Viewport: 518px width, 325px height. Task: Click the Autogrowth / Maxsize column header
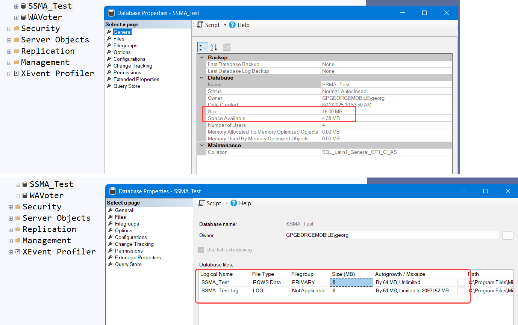(x=400, y=274)
